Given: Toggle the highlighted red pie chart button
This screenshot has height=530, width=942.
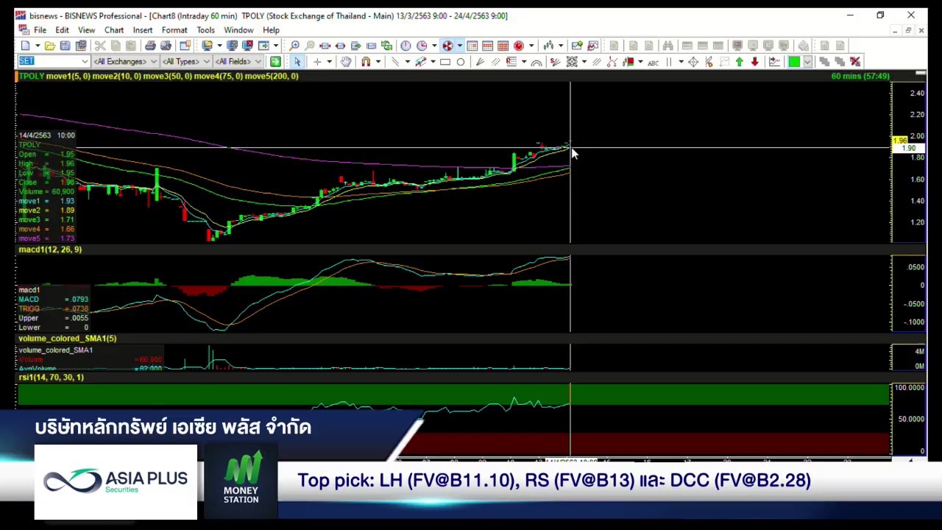Looking at the screenshot, I should coord(447,46).
